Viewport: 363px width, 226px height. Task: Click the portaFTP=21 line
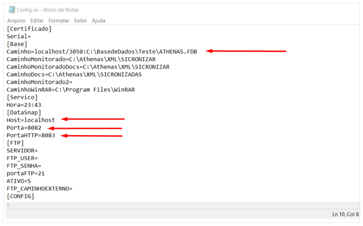tap(26, 173)
